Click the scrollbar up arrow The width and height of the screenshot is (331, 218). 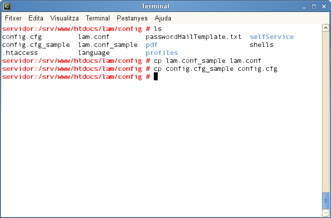click(325, 27)
